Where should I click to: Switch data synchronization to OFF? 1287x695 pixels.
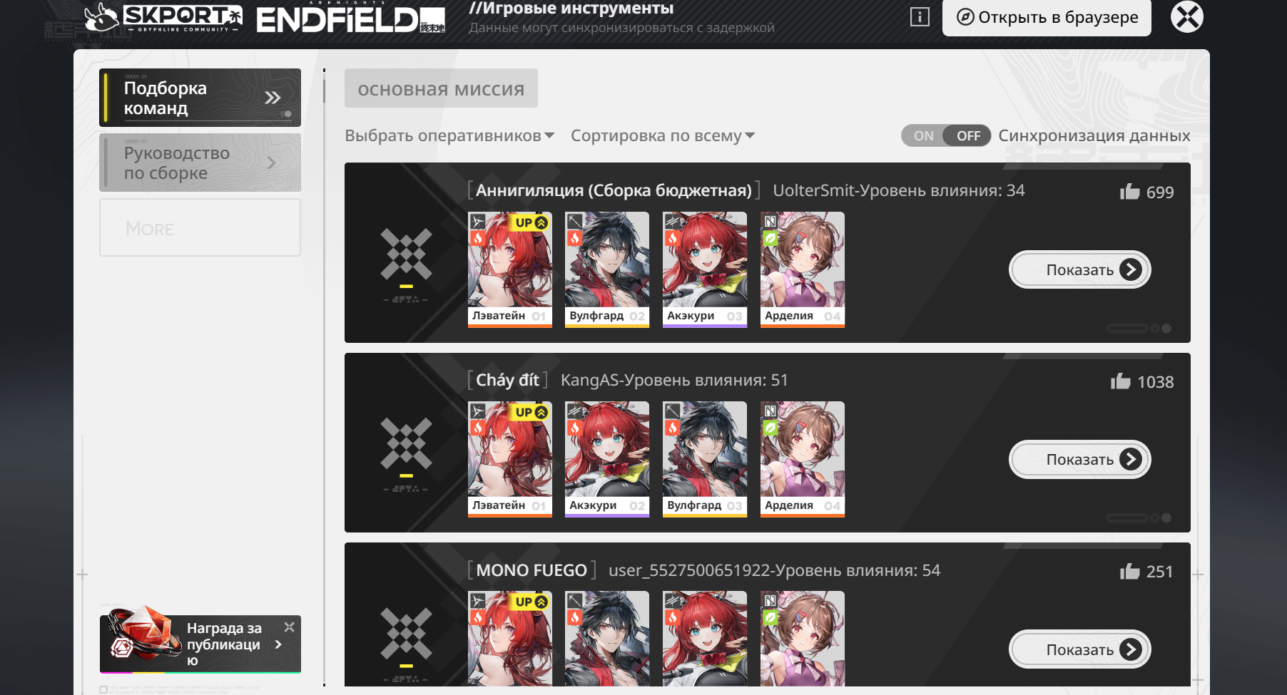[968, 135]
